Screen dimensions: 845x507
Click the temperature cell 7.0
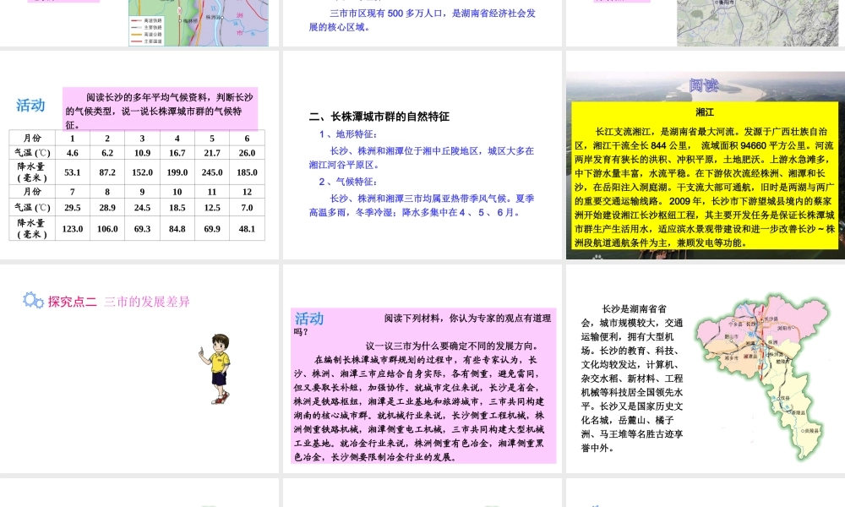click(x=247, y=207)
